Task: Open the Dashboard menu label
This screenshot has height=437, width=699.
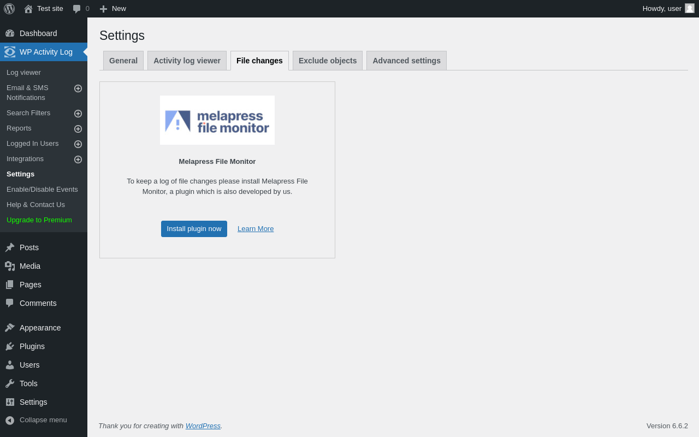Action: [x=38, y=33]
